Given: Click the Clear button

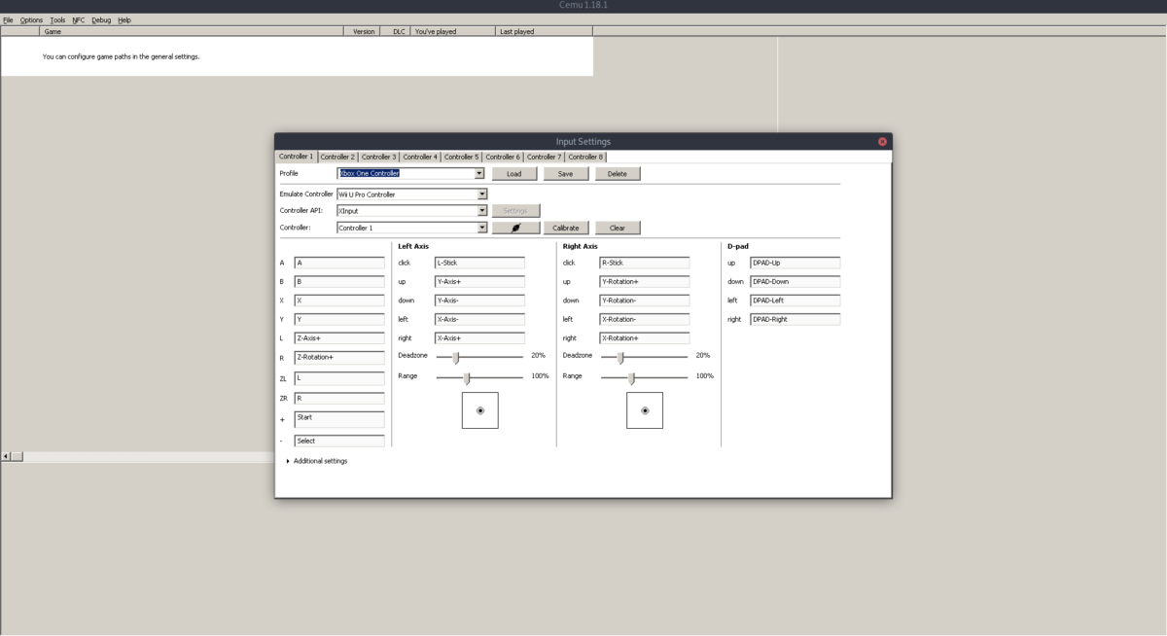Looking at the screenshot, I should 618,228.
